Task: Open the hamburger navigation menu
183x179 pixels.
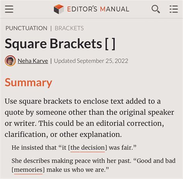Action: coord(9,9)
